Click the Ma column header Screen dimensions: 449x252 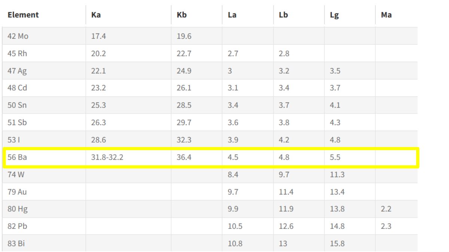coord(386,15)
